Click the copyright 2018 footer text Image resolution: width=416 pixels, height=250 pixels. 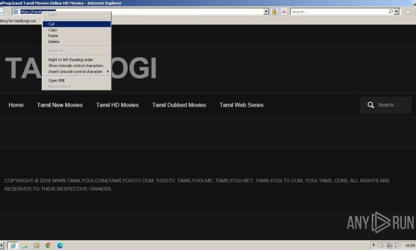click(x=197, y=185)
